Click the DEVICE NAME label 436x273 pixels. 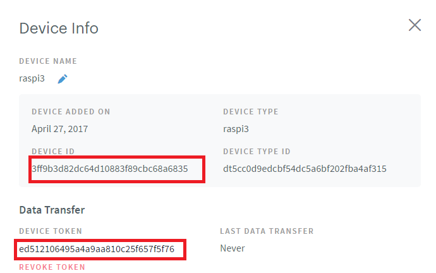point(48,61)
